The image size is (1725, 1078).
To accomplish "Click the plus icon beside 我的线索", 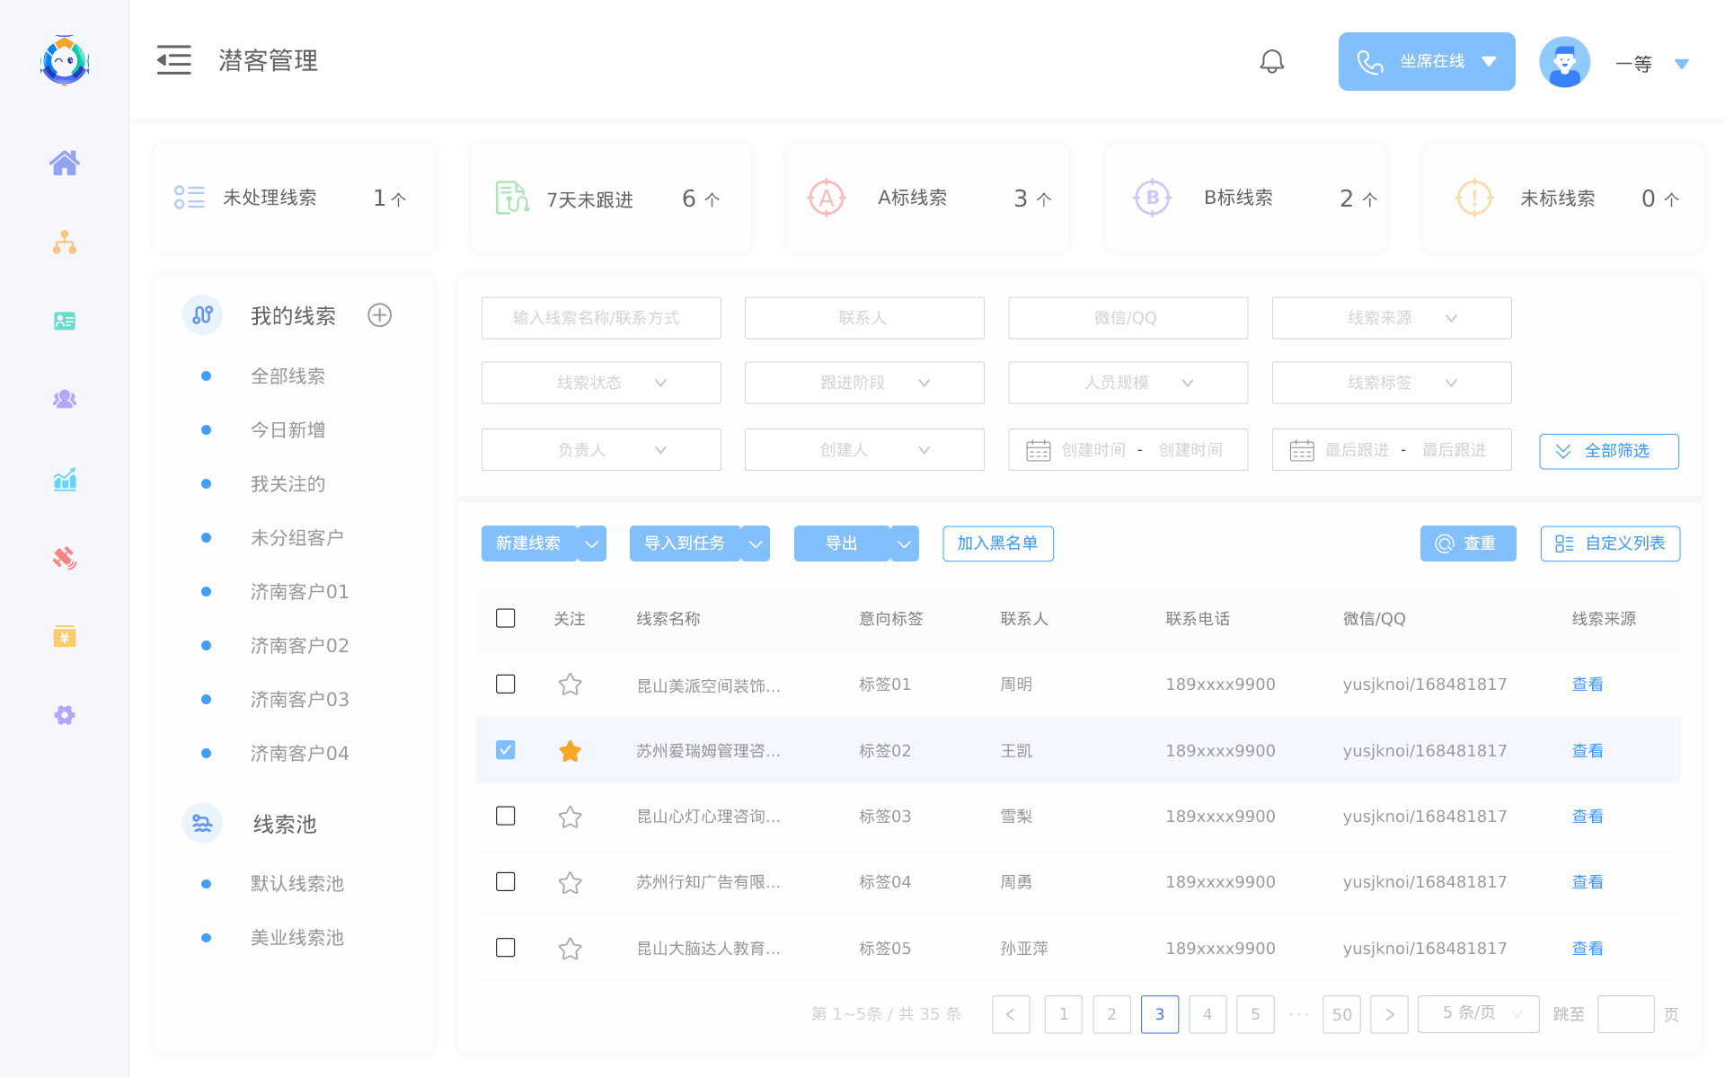I will [379, 315].
